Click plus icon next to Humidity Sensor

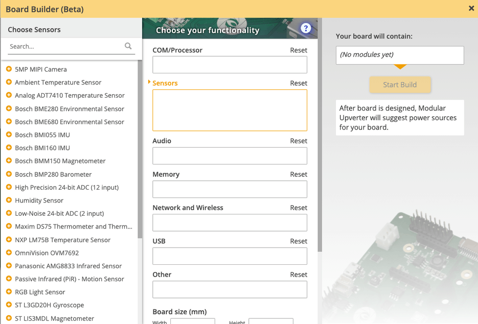[x=9, y=200]
